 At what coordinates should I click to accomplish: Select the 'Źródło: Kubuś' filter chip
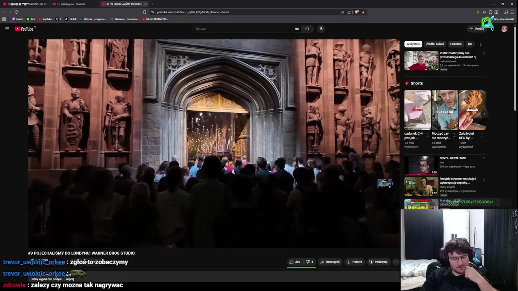[435, 44]
